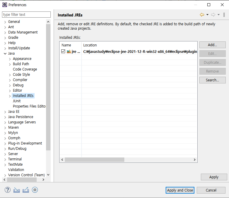Click the Add... button
Image resolution: width=229 pixels, height=198 pixels.
point(212,45)
